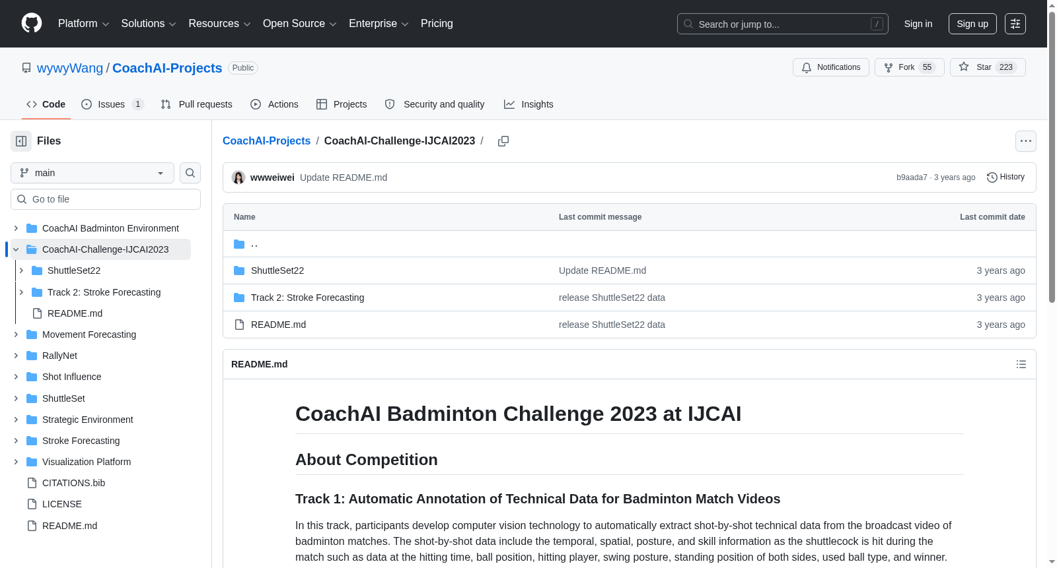1057x568 pixels.
Task: Open the ShuttleSet22 folder link in the table
Action: click(x=277, y=270)
